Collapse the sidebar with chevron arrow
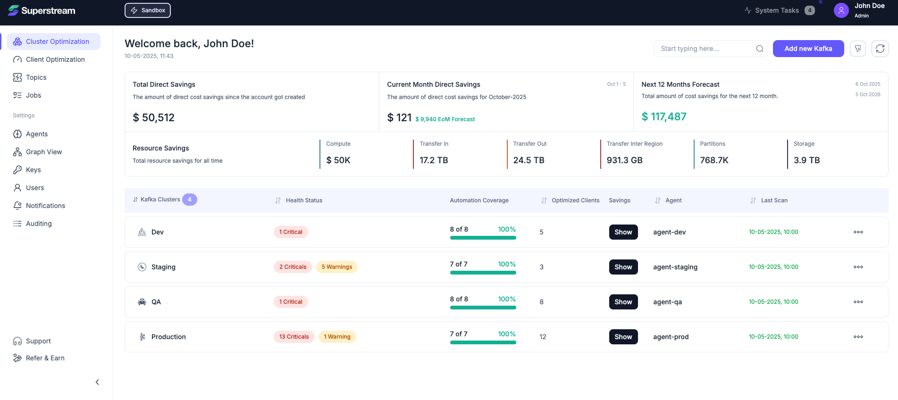 [97, 382]
